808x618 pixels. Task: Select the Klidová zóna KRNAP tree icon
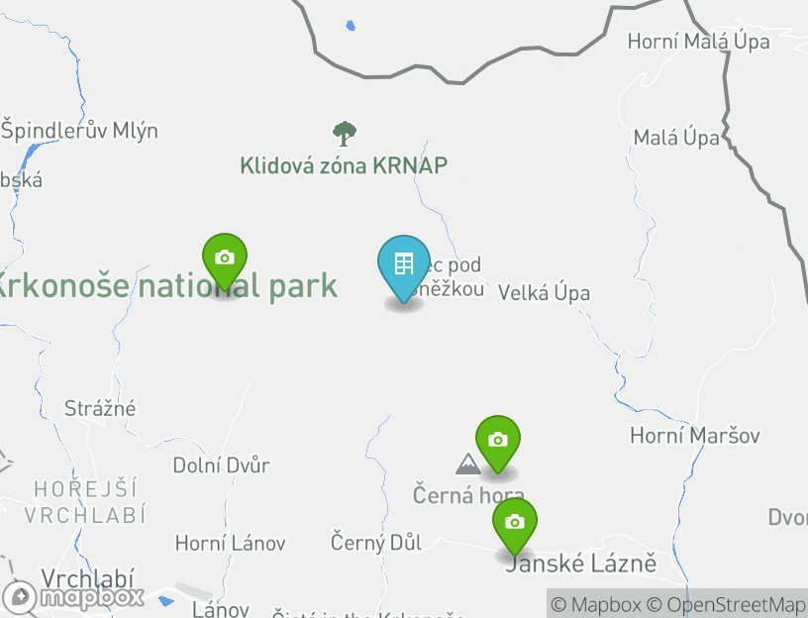click(x=345, y=134)
